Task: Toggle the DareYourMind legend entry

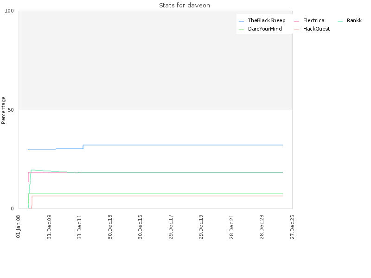Action: point(264,29)
